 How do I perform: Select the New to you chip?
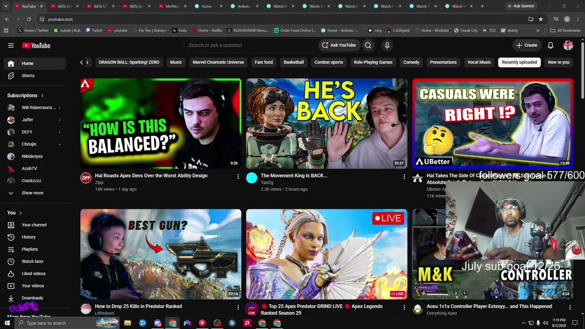tap(558, 62)
